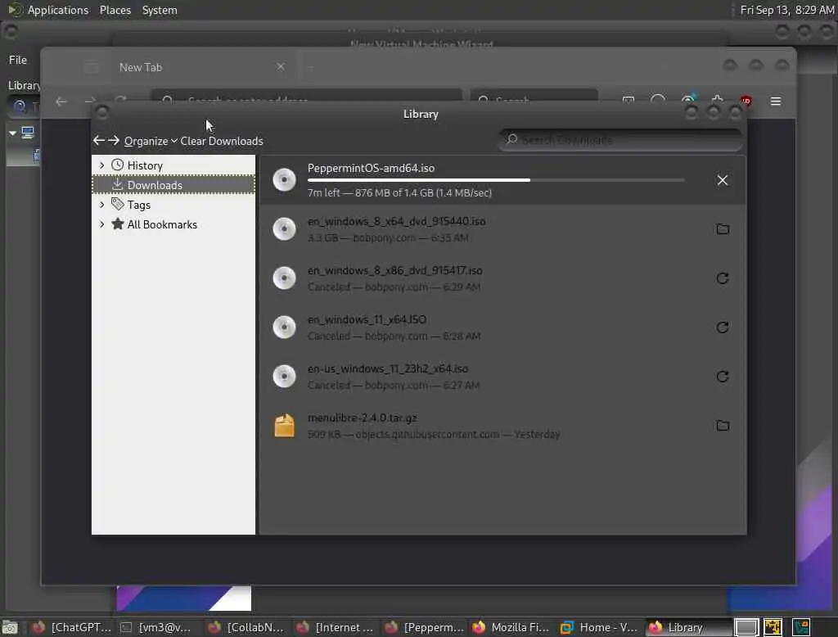This screenshot has height=637, width=838.
Task: Click the '7m left — 876 MB of 1.4 GB' status
Action: [x=399, y=193]
